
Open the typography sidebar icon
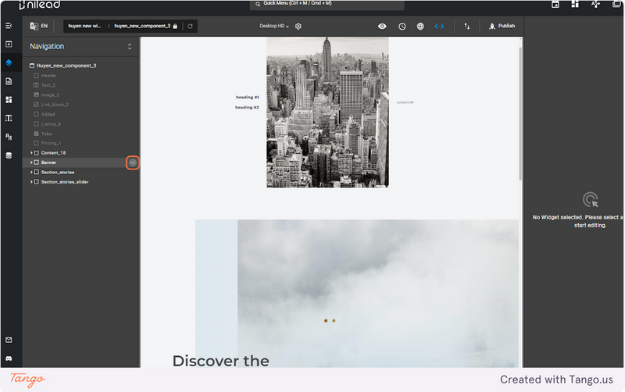[9, 119]
